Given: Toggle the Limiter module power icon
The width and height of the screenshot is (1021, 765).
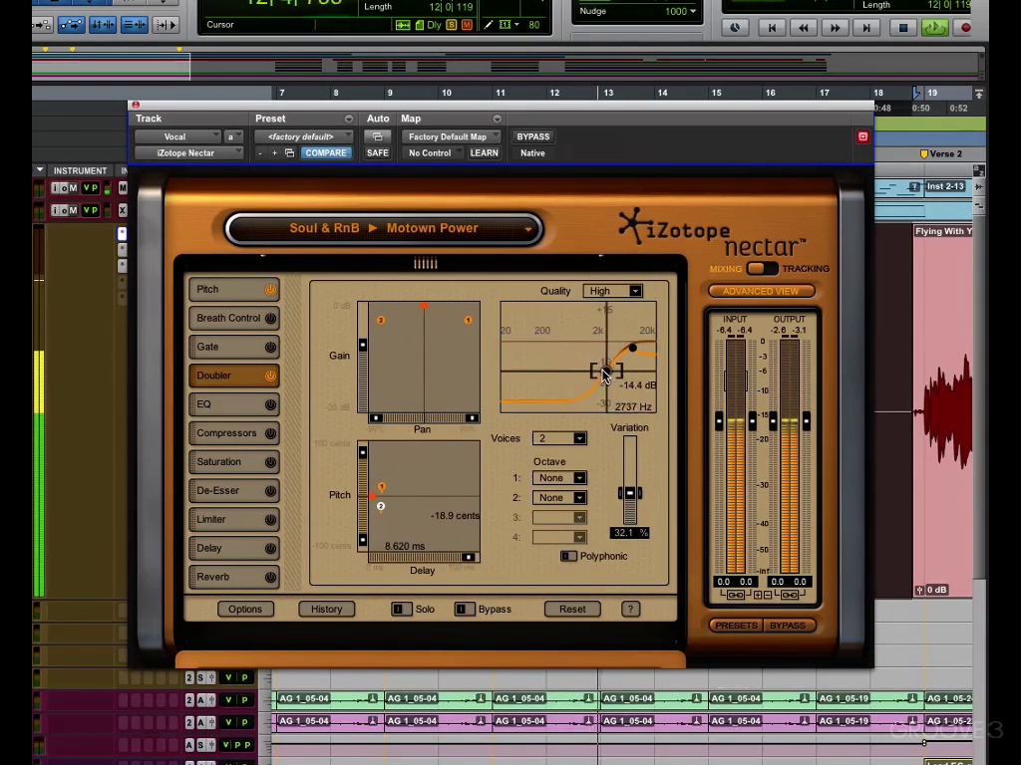Looking at the screenshot, I should (270, 520).
